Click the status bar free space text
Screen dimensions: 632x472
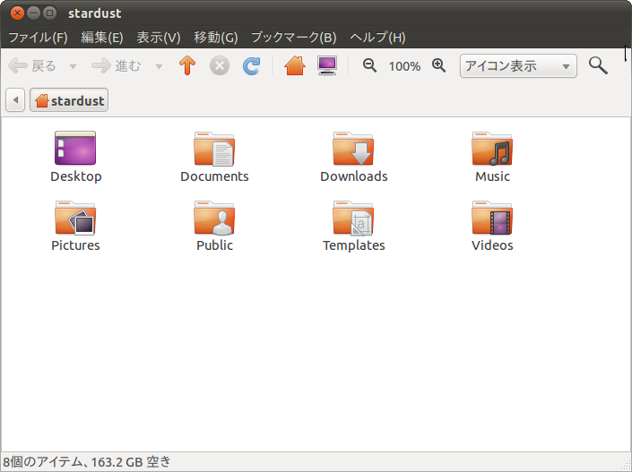tap(131, 461)
